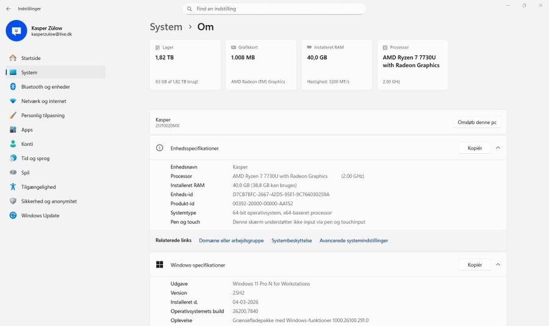Click the search magnifier icon
The width and height of the screenshot is (549, 326).
[190, 9]
